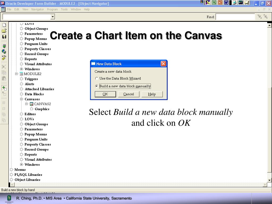Viewport: 272px width, 204px height.
Task: Click the Expand plus toolbar icon
Action: click(4, 103)
